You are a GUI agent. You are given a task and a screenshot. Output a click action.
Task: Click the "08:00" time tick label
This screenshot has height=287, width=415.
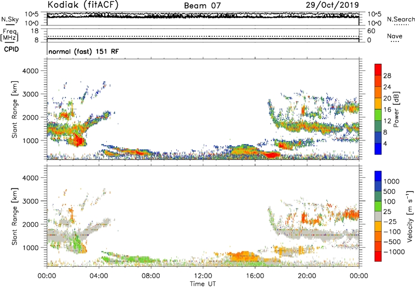tap(151, 276)
